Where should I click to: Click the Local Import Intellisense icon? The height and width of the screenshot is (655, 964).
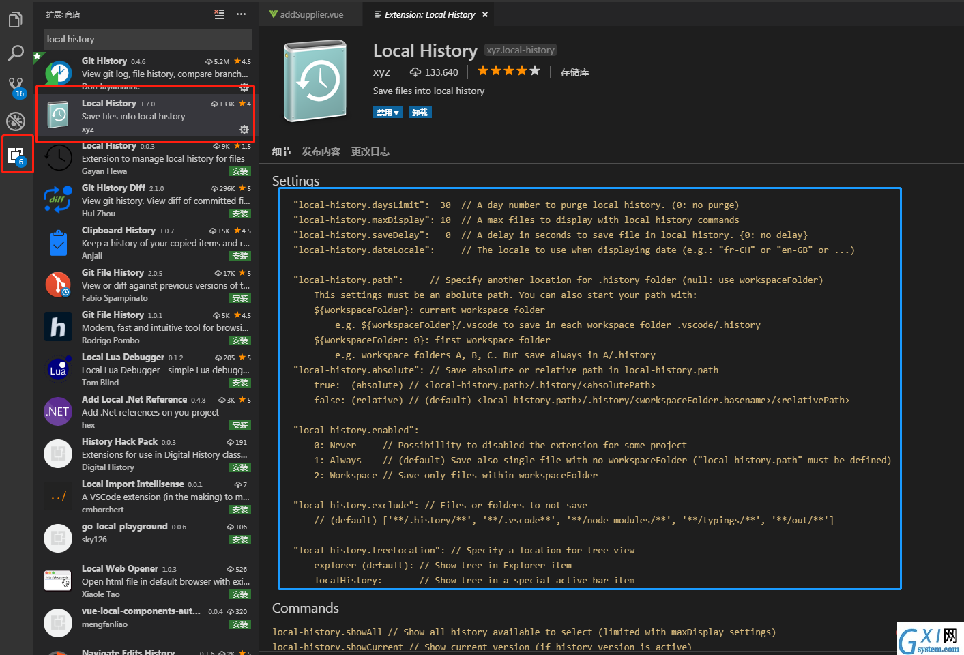pos(58,496)
